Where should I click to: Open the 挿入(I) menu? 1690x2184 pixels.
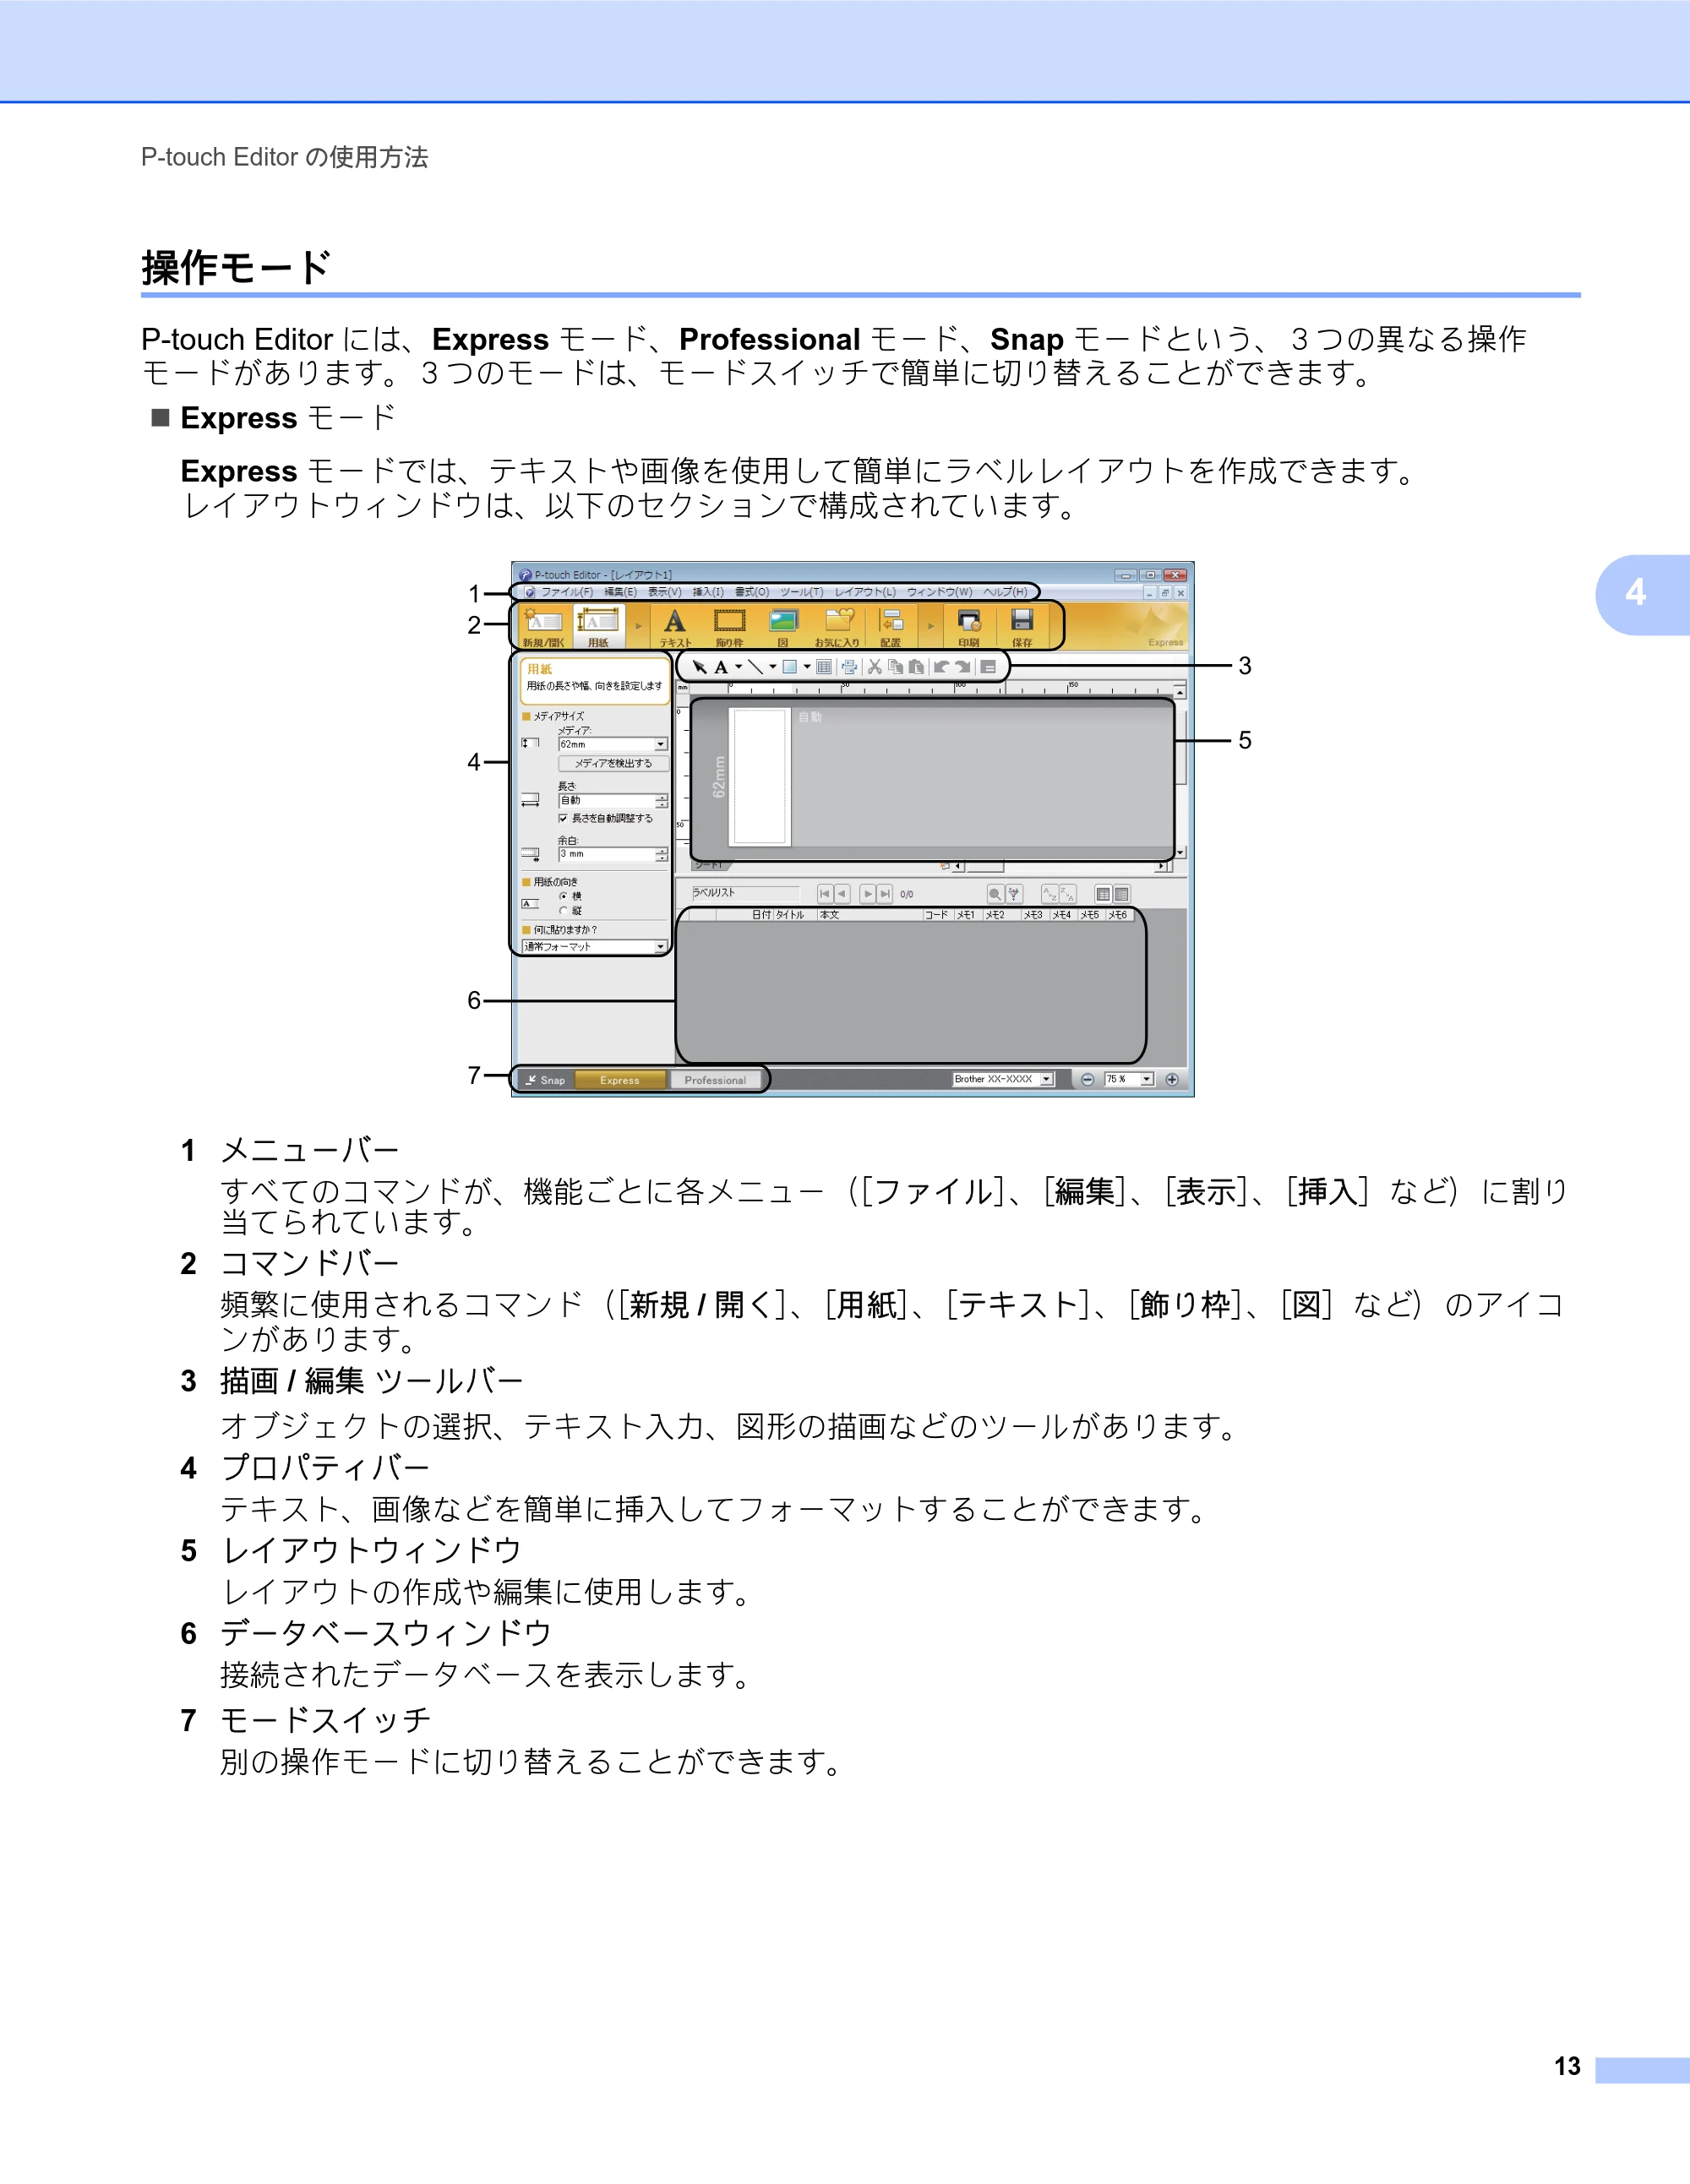tap(708, 592)
